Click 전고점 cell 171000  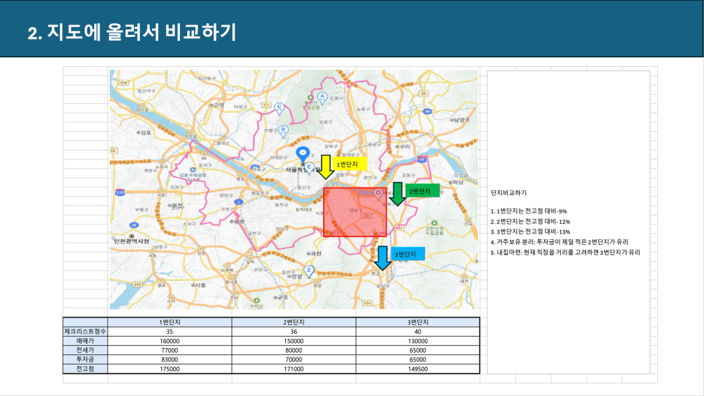pos(294,369)
